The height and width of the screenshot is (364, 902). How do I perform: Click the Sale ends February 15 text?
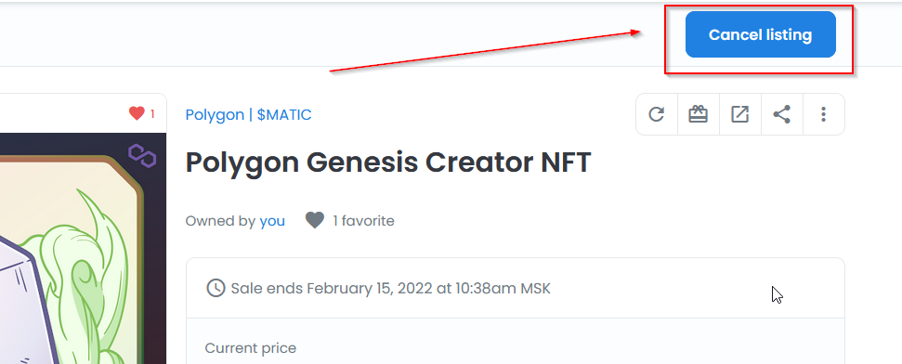point(390,288)
